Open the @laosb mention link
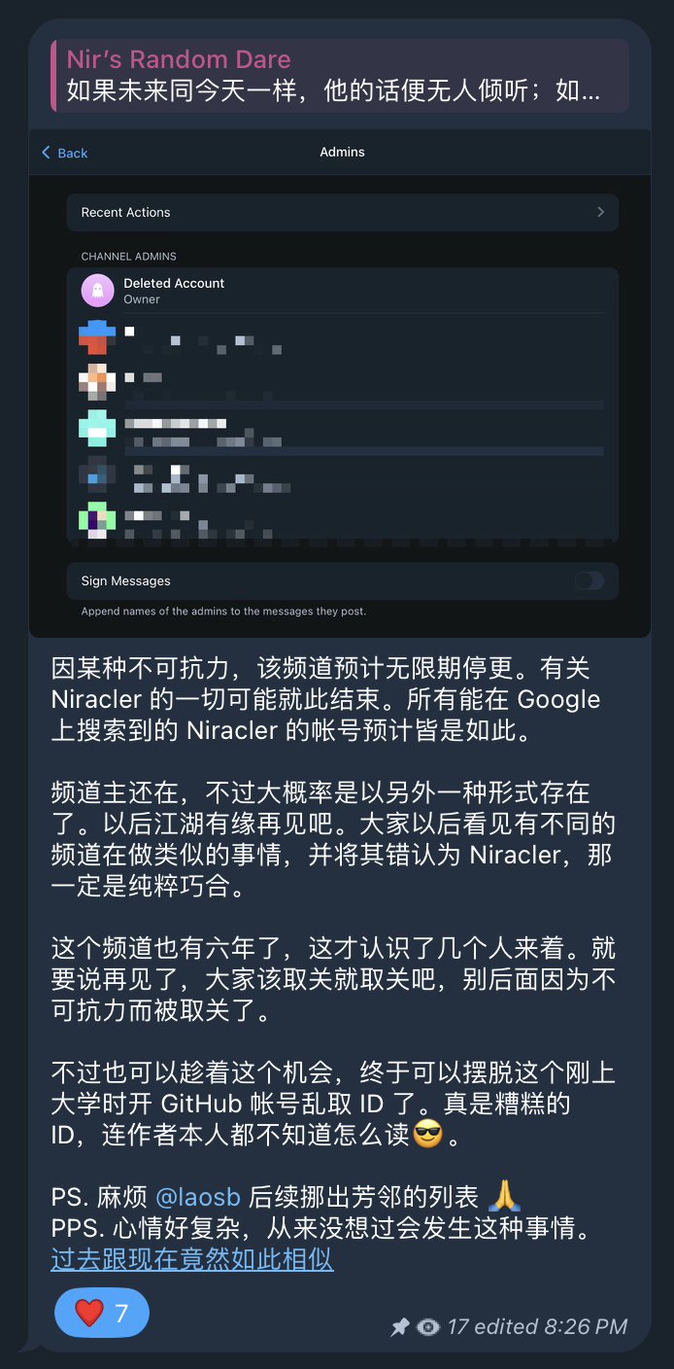This screenshot has height=1369, width=674. tap(198, 1196)
